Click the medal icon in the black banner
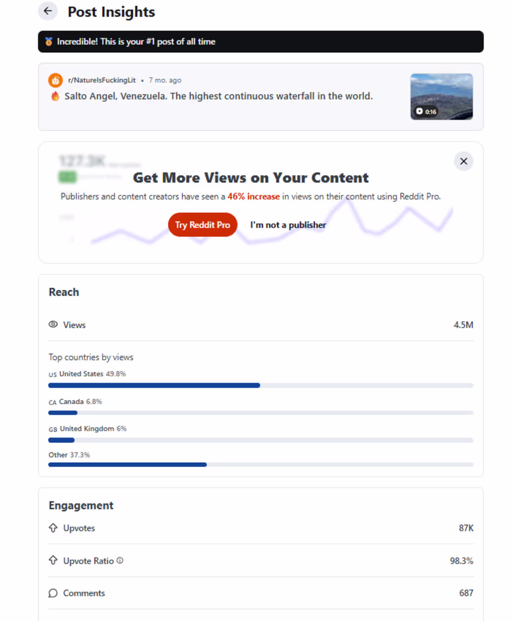 coord(49,41)
